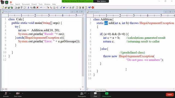Open the Help menu

(54, 4)
